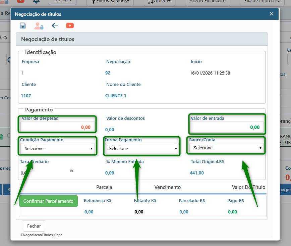
Task: Choose a Banco/Conta from the dropdown
Action: pyautogui.click(x=226, y=148)
